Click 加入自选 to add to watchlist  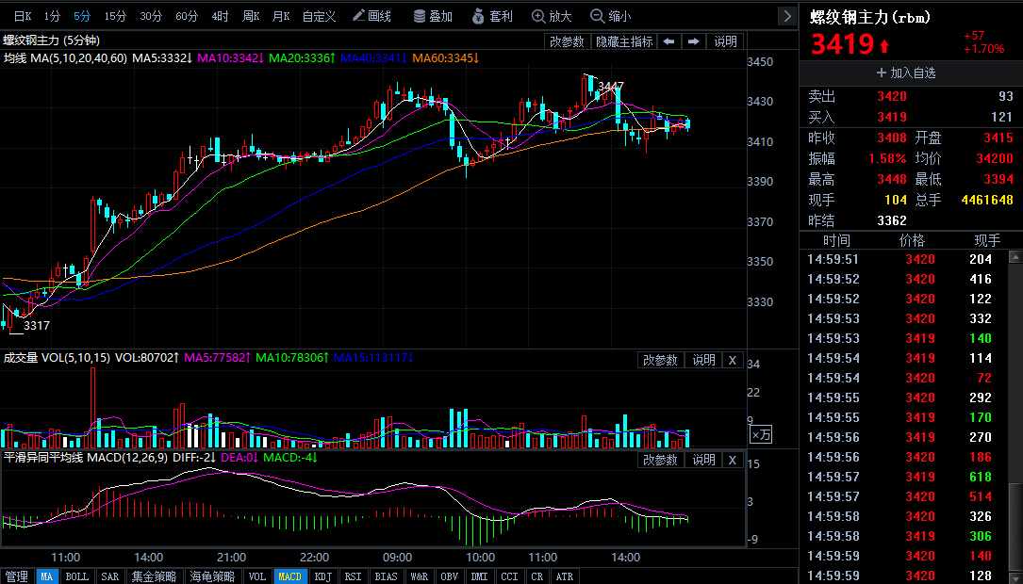coord(905,73)
